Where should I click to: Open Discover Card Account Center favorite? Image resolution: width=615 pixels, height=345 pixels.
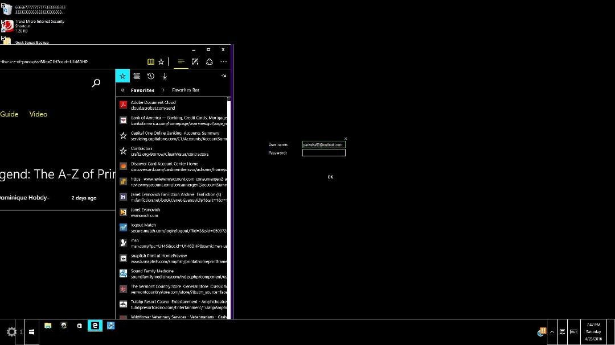click(172, 167)
